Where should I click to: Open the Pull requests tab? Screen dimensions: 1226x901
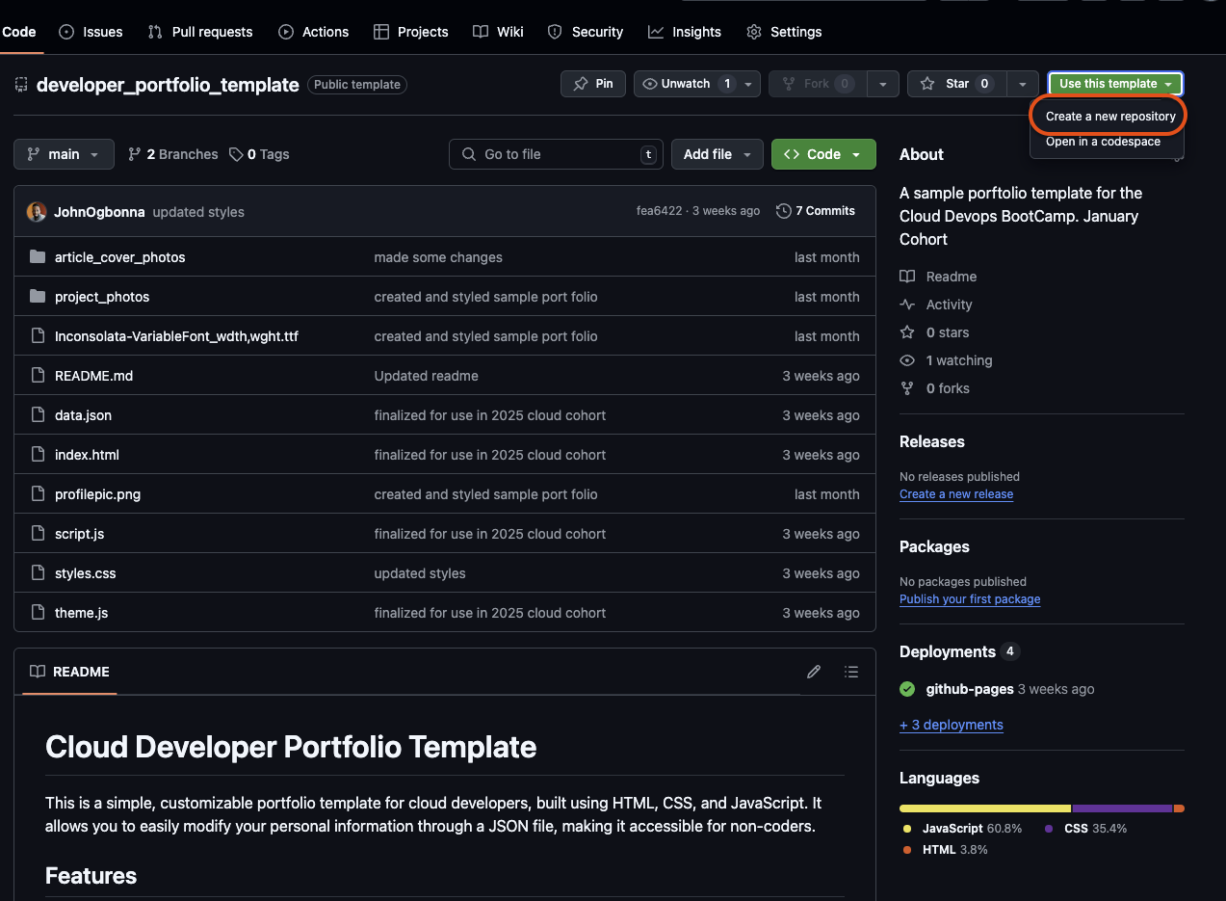200,32
